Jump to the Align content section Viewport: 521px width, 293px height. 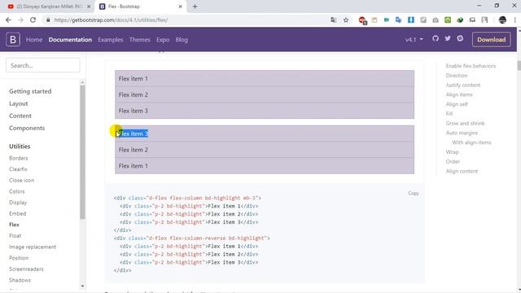pos(462,171)
